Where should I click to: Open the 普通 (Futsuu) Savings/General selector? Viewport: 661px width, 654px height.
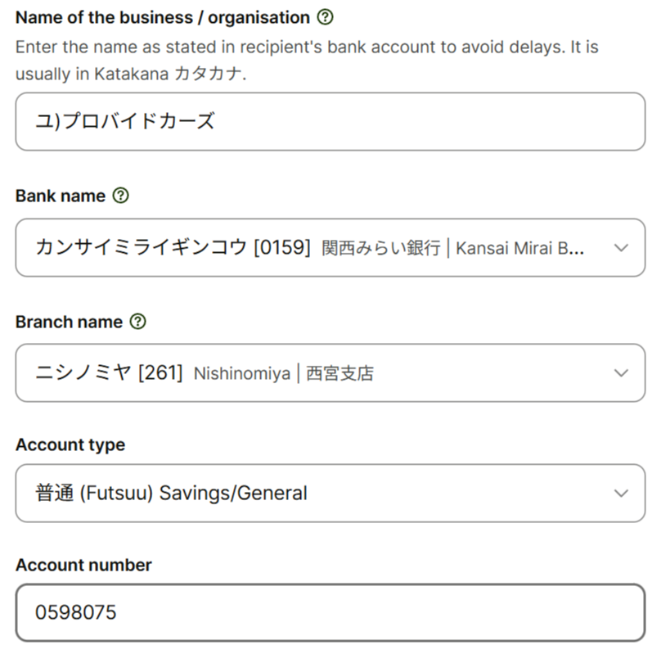point(330,493)
